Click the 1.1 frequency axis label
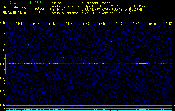 [x=3, y=36]
